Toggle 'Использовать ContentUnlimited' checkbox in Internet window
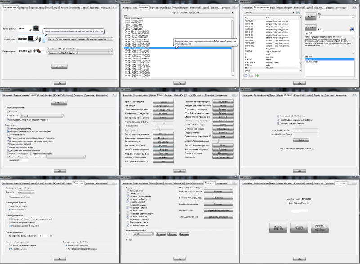 (x=278, y=116)
